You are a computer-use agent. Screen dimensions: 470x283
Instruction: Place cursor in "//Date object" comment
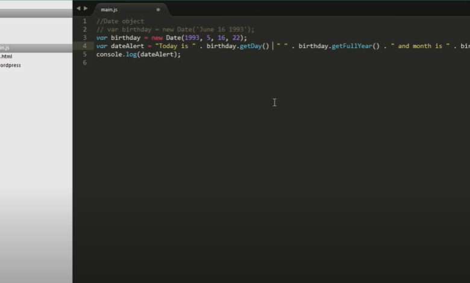pyautogui.click(x=120, y=21)
